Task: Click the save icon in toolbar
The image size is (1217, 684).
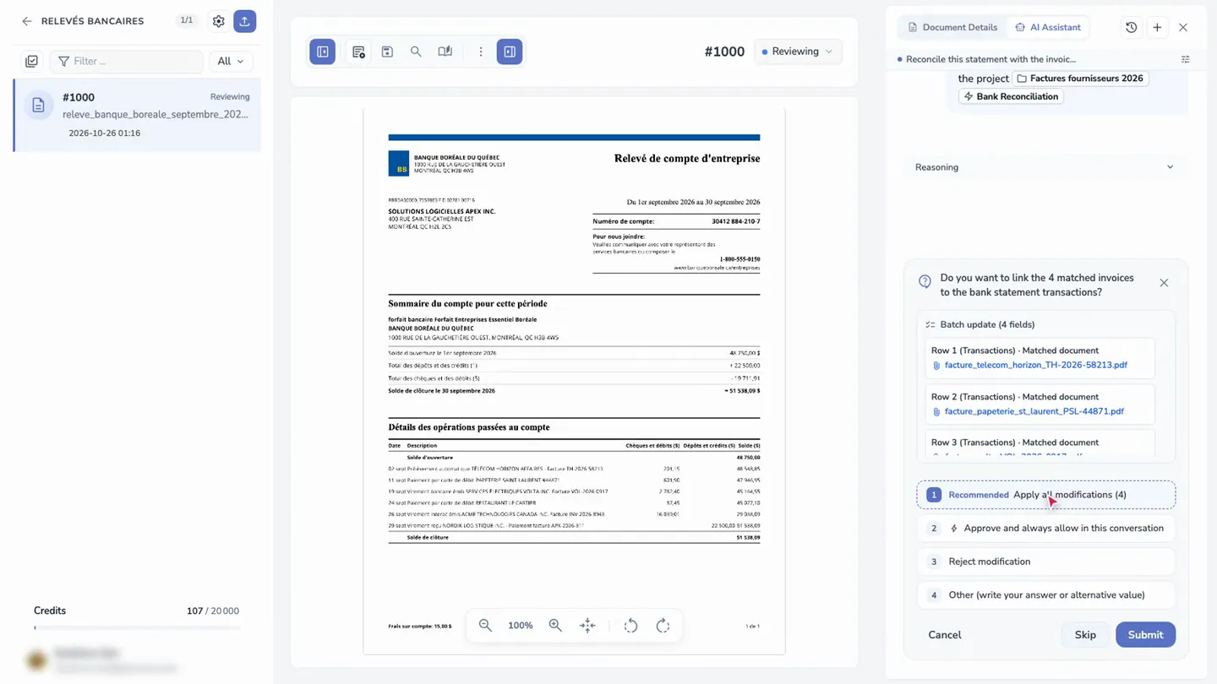Action: [387, 52]
